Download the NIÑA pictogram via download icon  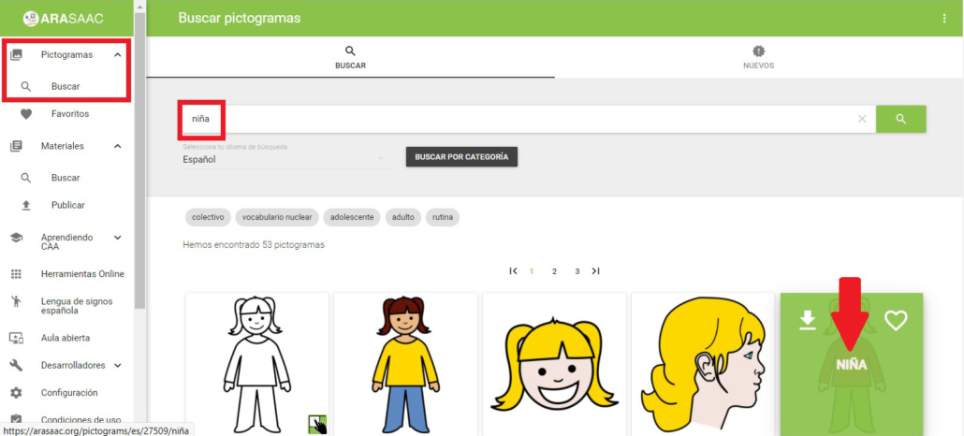pos(807,320)
